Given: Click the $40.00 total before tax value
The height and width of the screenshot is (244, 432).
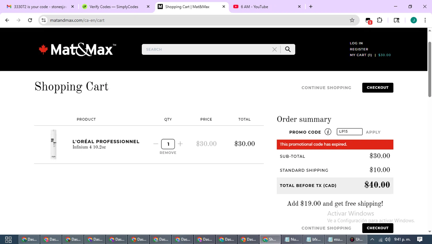Looking at the screenshot, I should pyautogui.click(x=377, y=185).
